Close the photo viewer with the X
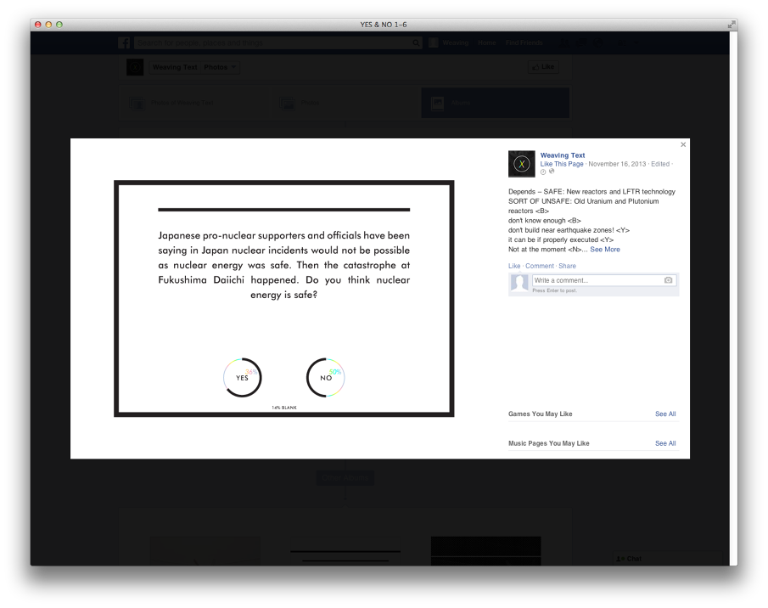Viewport: 768px width, 608px height. [x=683, y=144]
